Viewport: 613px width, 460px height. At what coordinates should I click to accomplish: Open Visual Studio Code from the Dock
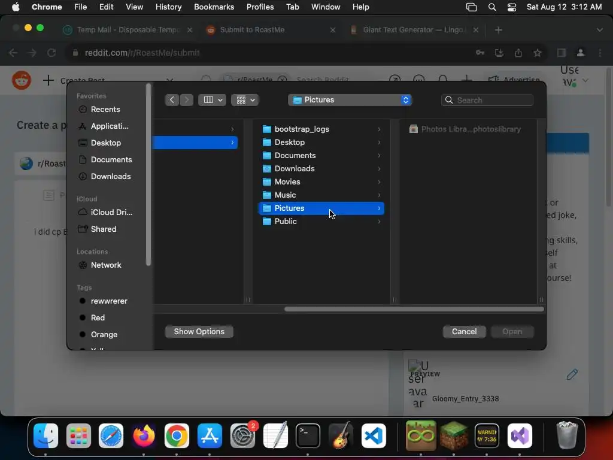374,436
